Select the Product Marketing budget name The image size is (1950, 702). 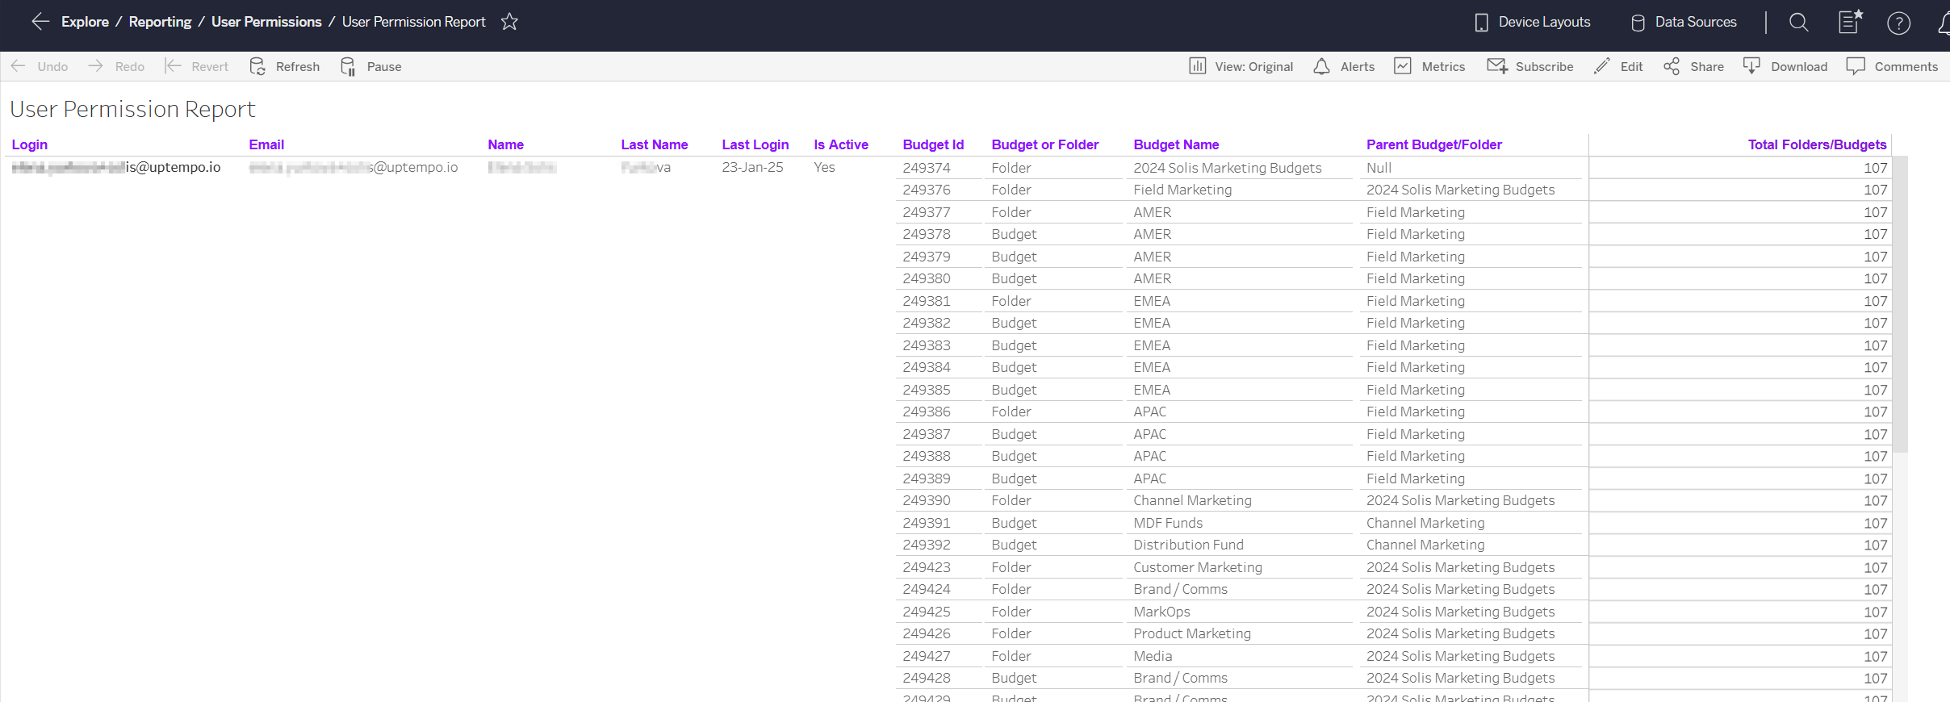pos(1192,633)
